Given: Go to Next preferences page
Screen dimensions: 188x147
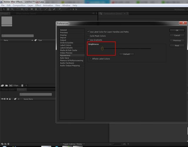Looking at the screenshot, I should 177,46.
